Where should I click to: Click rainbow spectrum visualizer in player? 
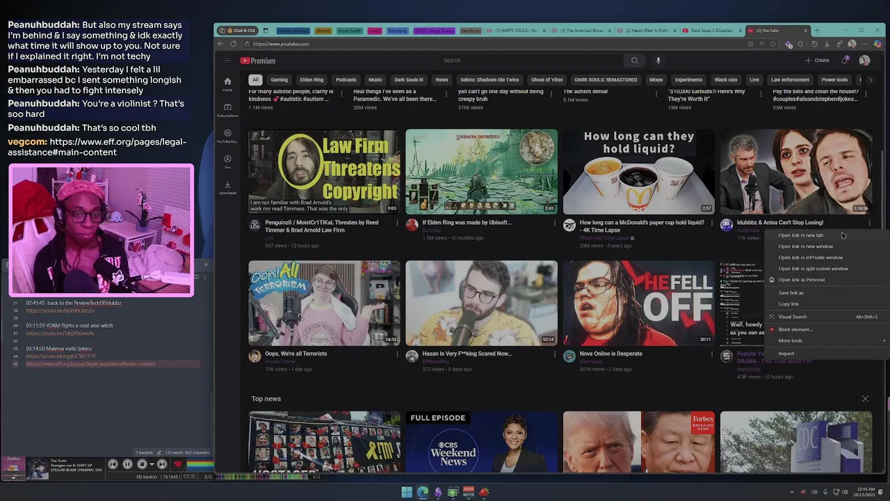coord(199,464)
